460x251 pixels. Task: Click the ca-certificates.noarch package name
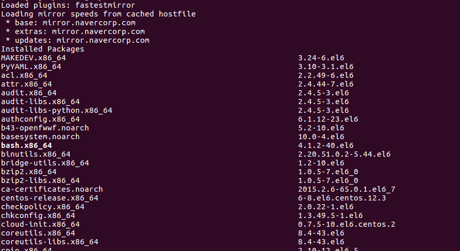[52, 189]
